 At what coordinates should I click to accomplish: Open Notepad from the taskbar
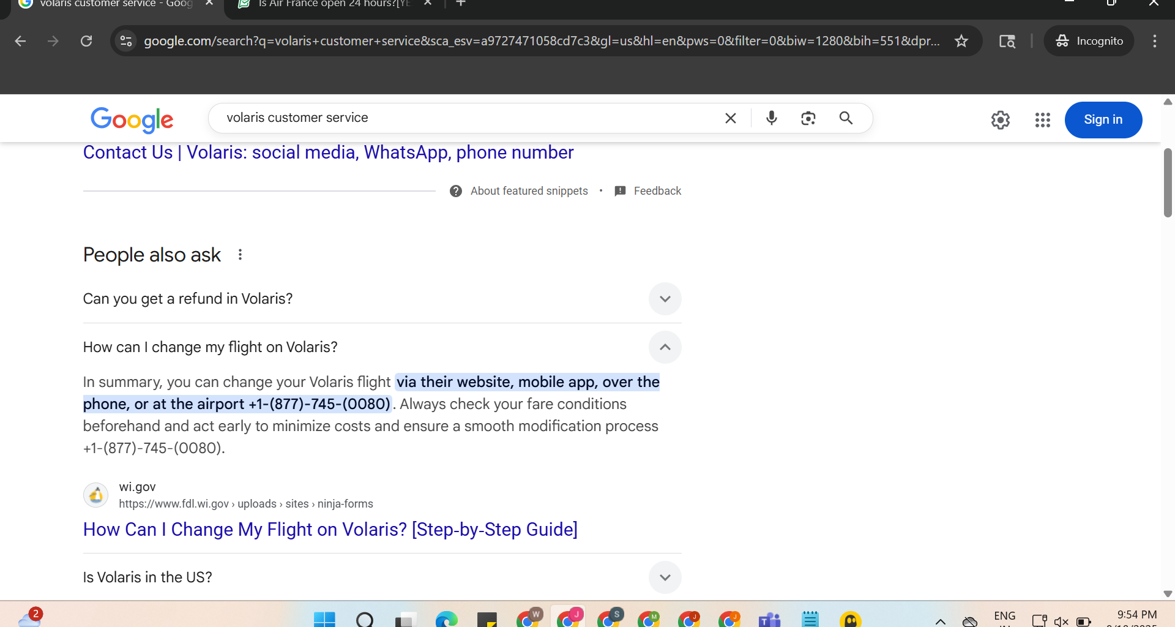[x=810, y=620]
